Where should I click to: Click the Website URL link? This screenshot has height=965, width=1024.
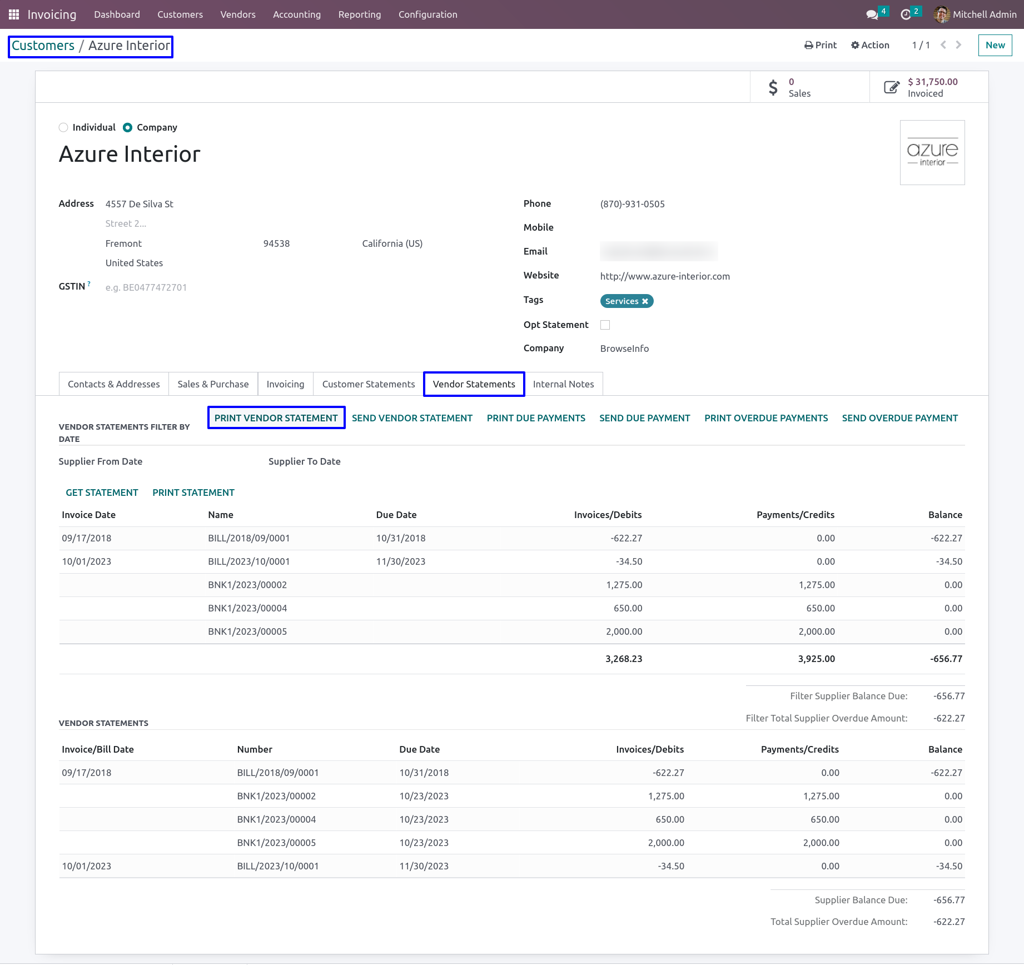665,276
